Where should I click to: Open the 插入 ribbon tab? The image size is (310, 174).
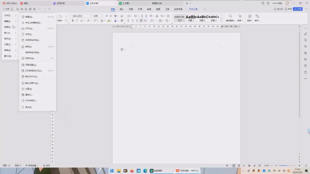122,9
